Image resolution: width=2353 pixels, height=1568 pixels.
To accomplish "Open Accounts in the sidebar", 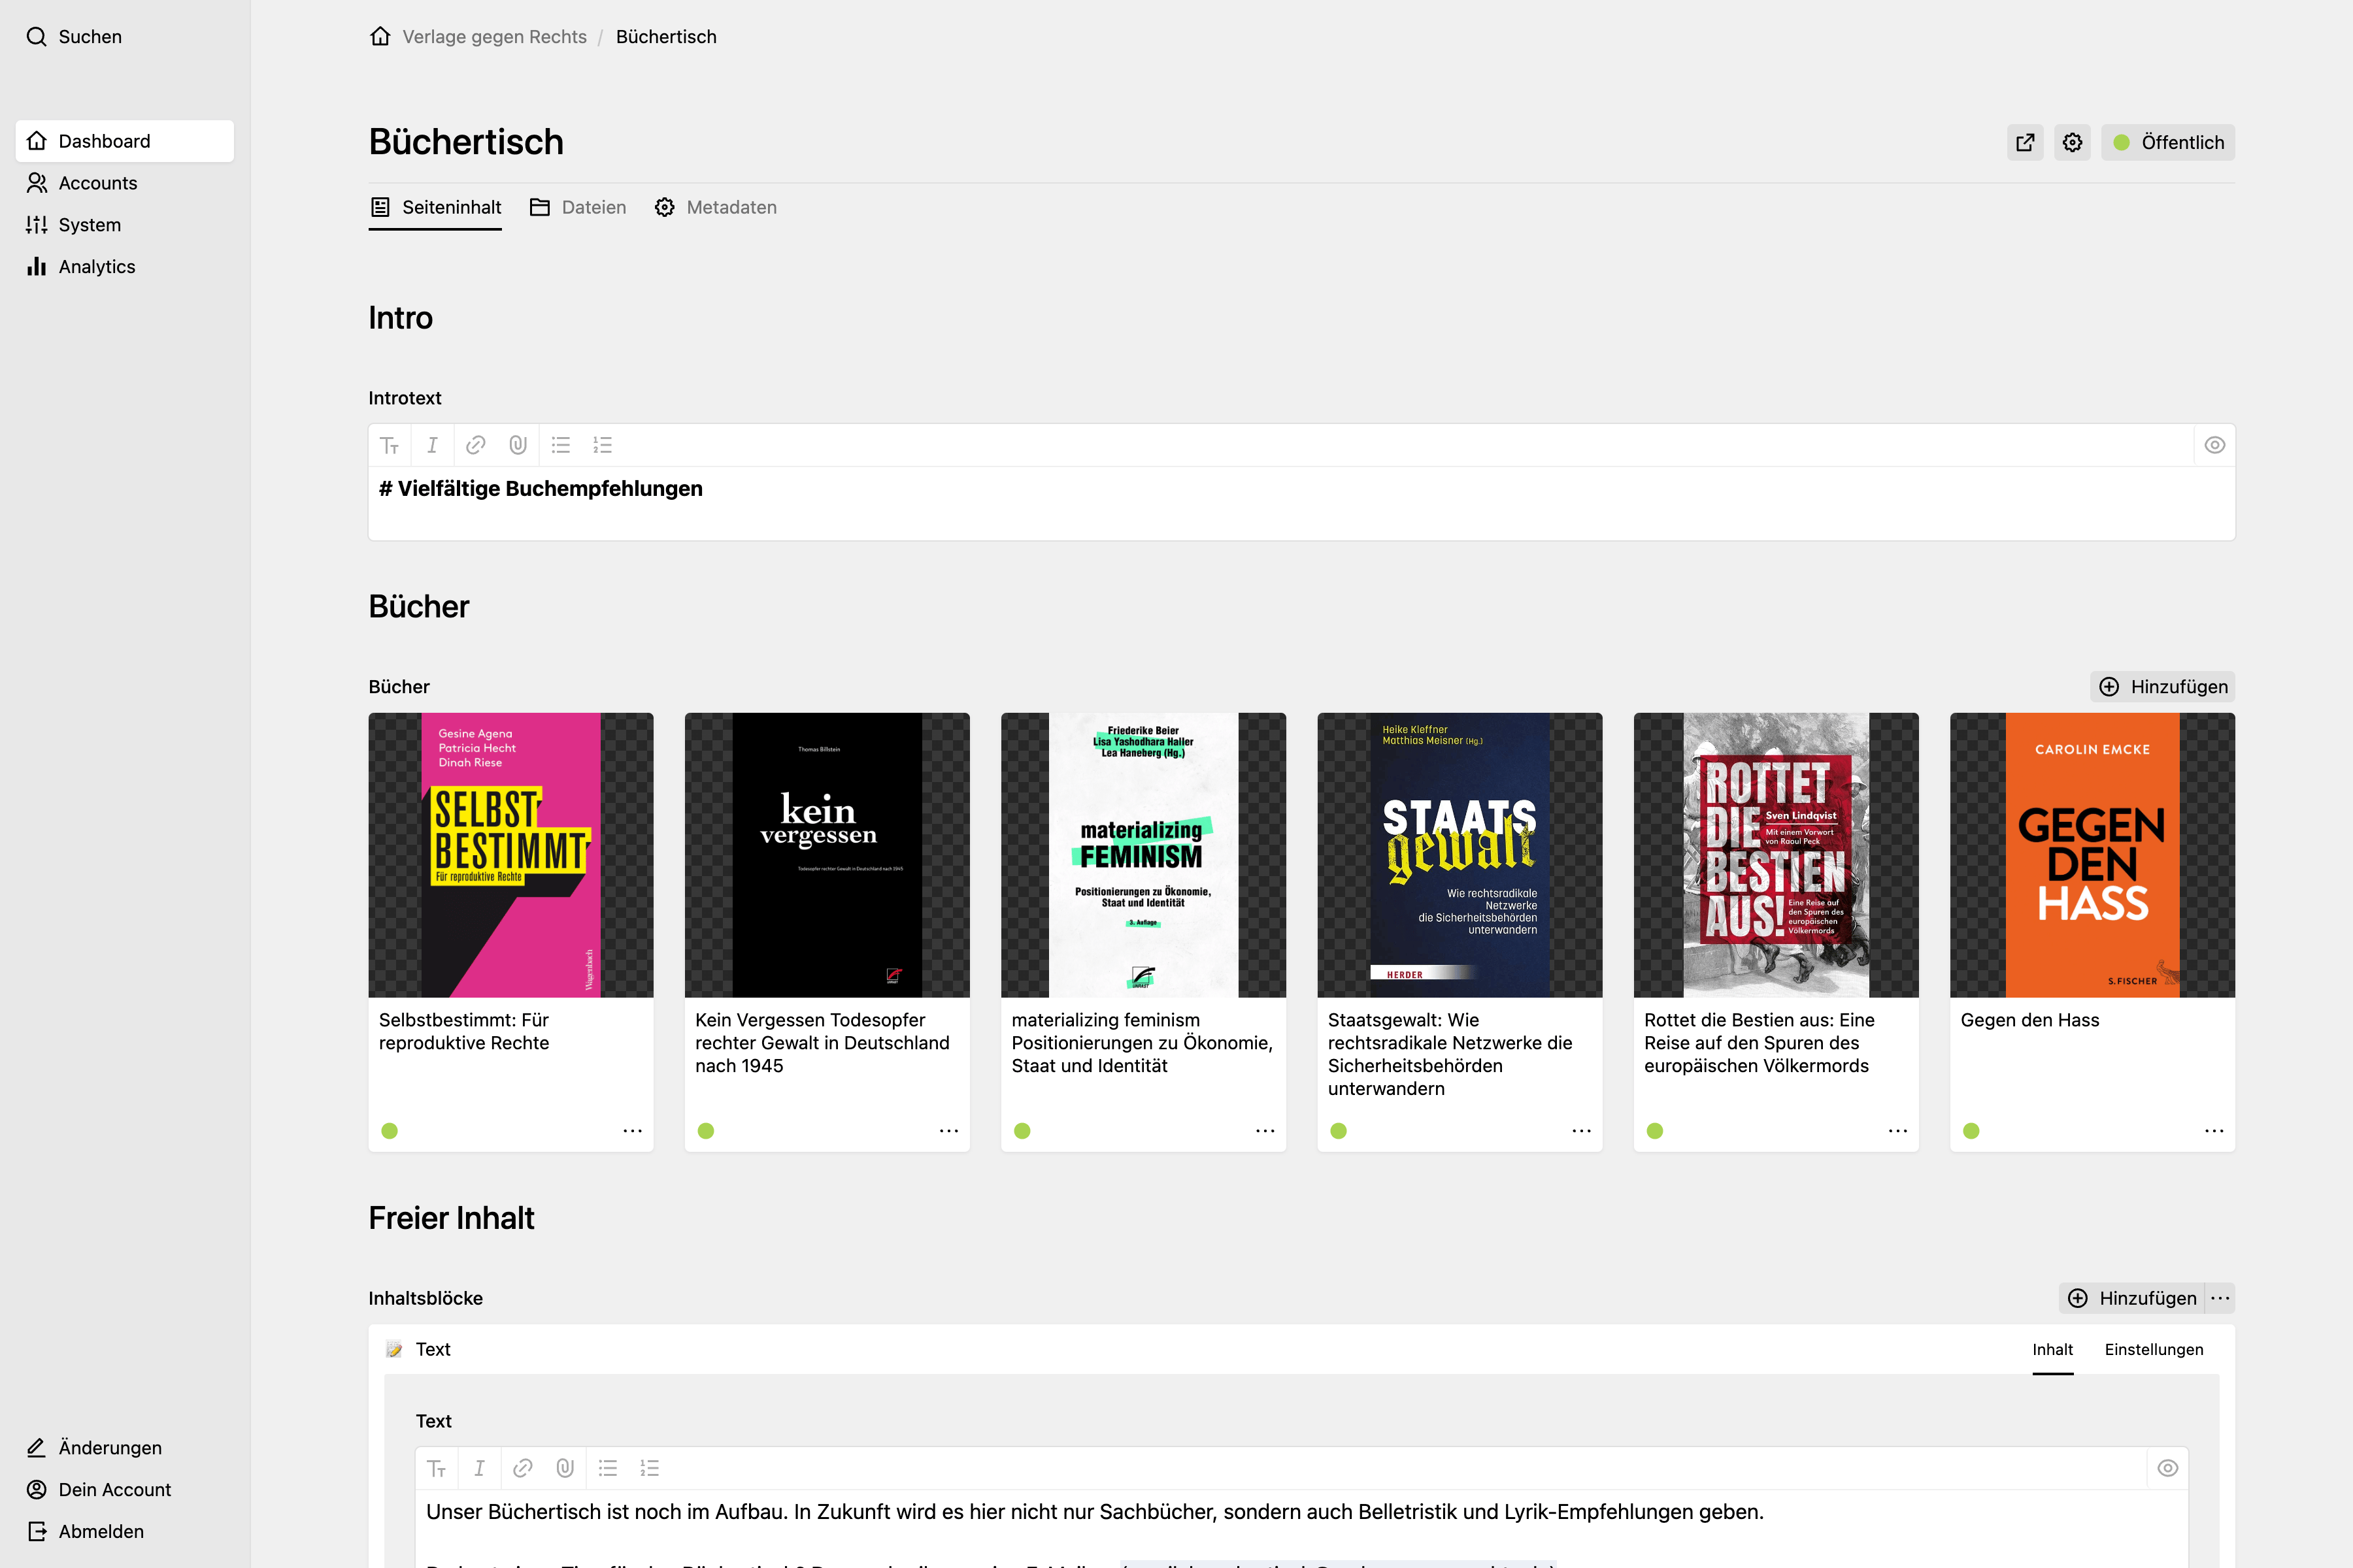I will [x=125, y=183].
